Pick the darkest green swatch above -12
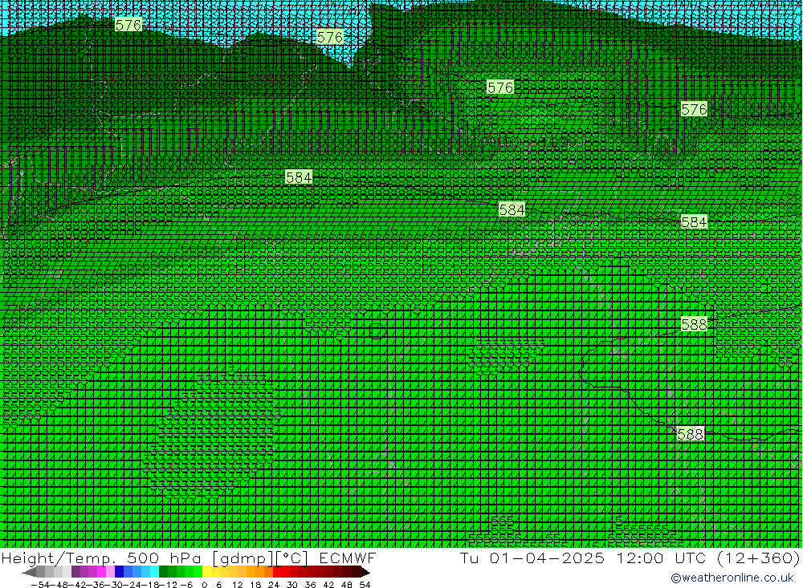Image resolution: width=803 pixels, height=588 pixels. coord(163,572)
